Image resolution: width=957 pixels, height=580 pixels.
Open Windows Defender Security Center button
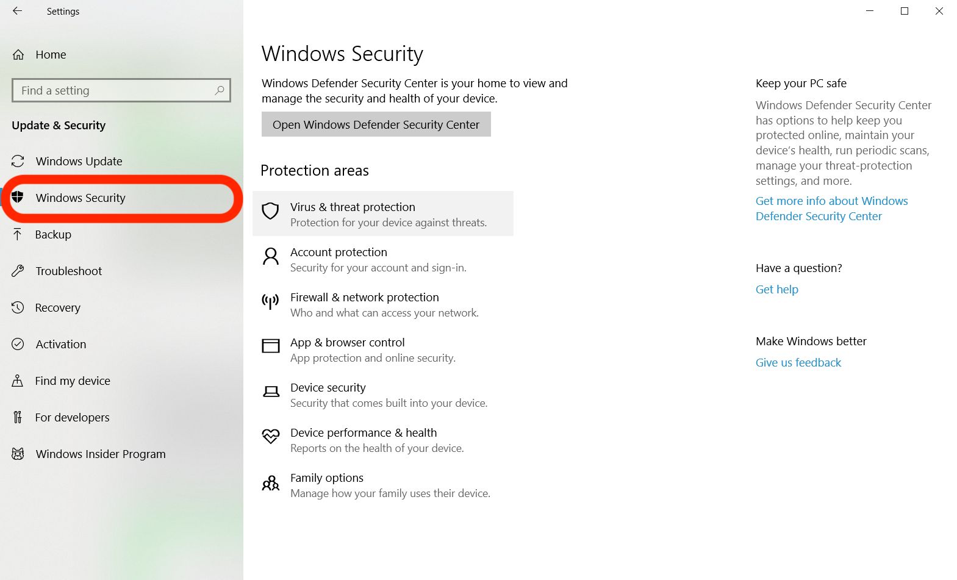point(376,124)
